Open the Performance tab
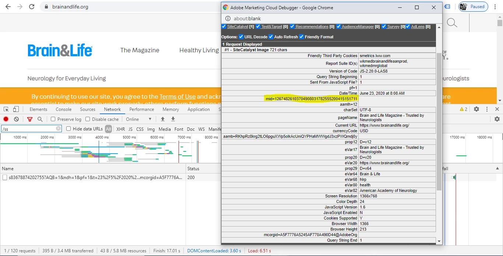This screenshot has height=256, width=503. (x=142, y=109)
